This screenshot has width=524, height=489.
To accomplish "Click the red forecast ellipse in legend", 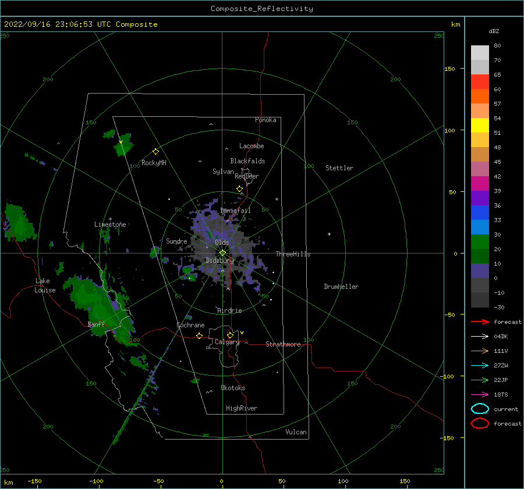I will pyautogui.click(x=480, y=423).
